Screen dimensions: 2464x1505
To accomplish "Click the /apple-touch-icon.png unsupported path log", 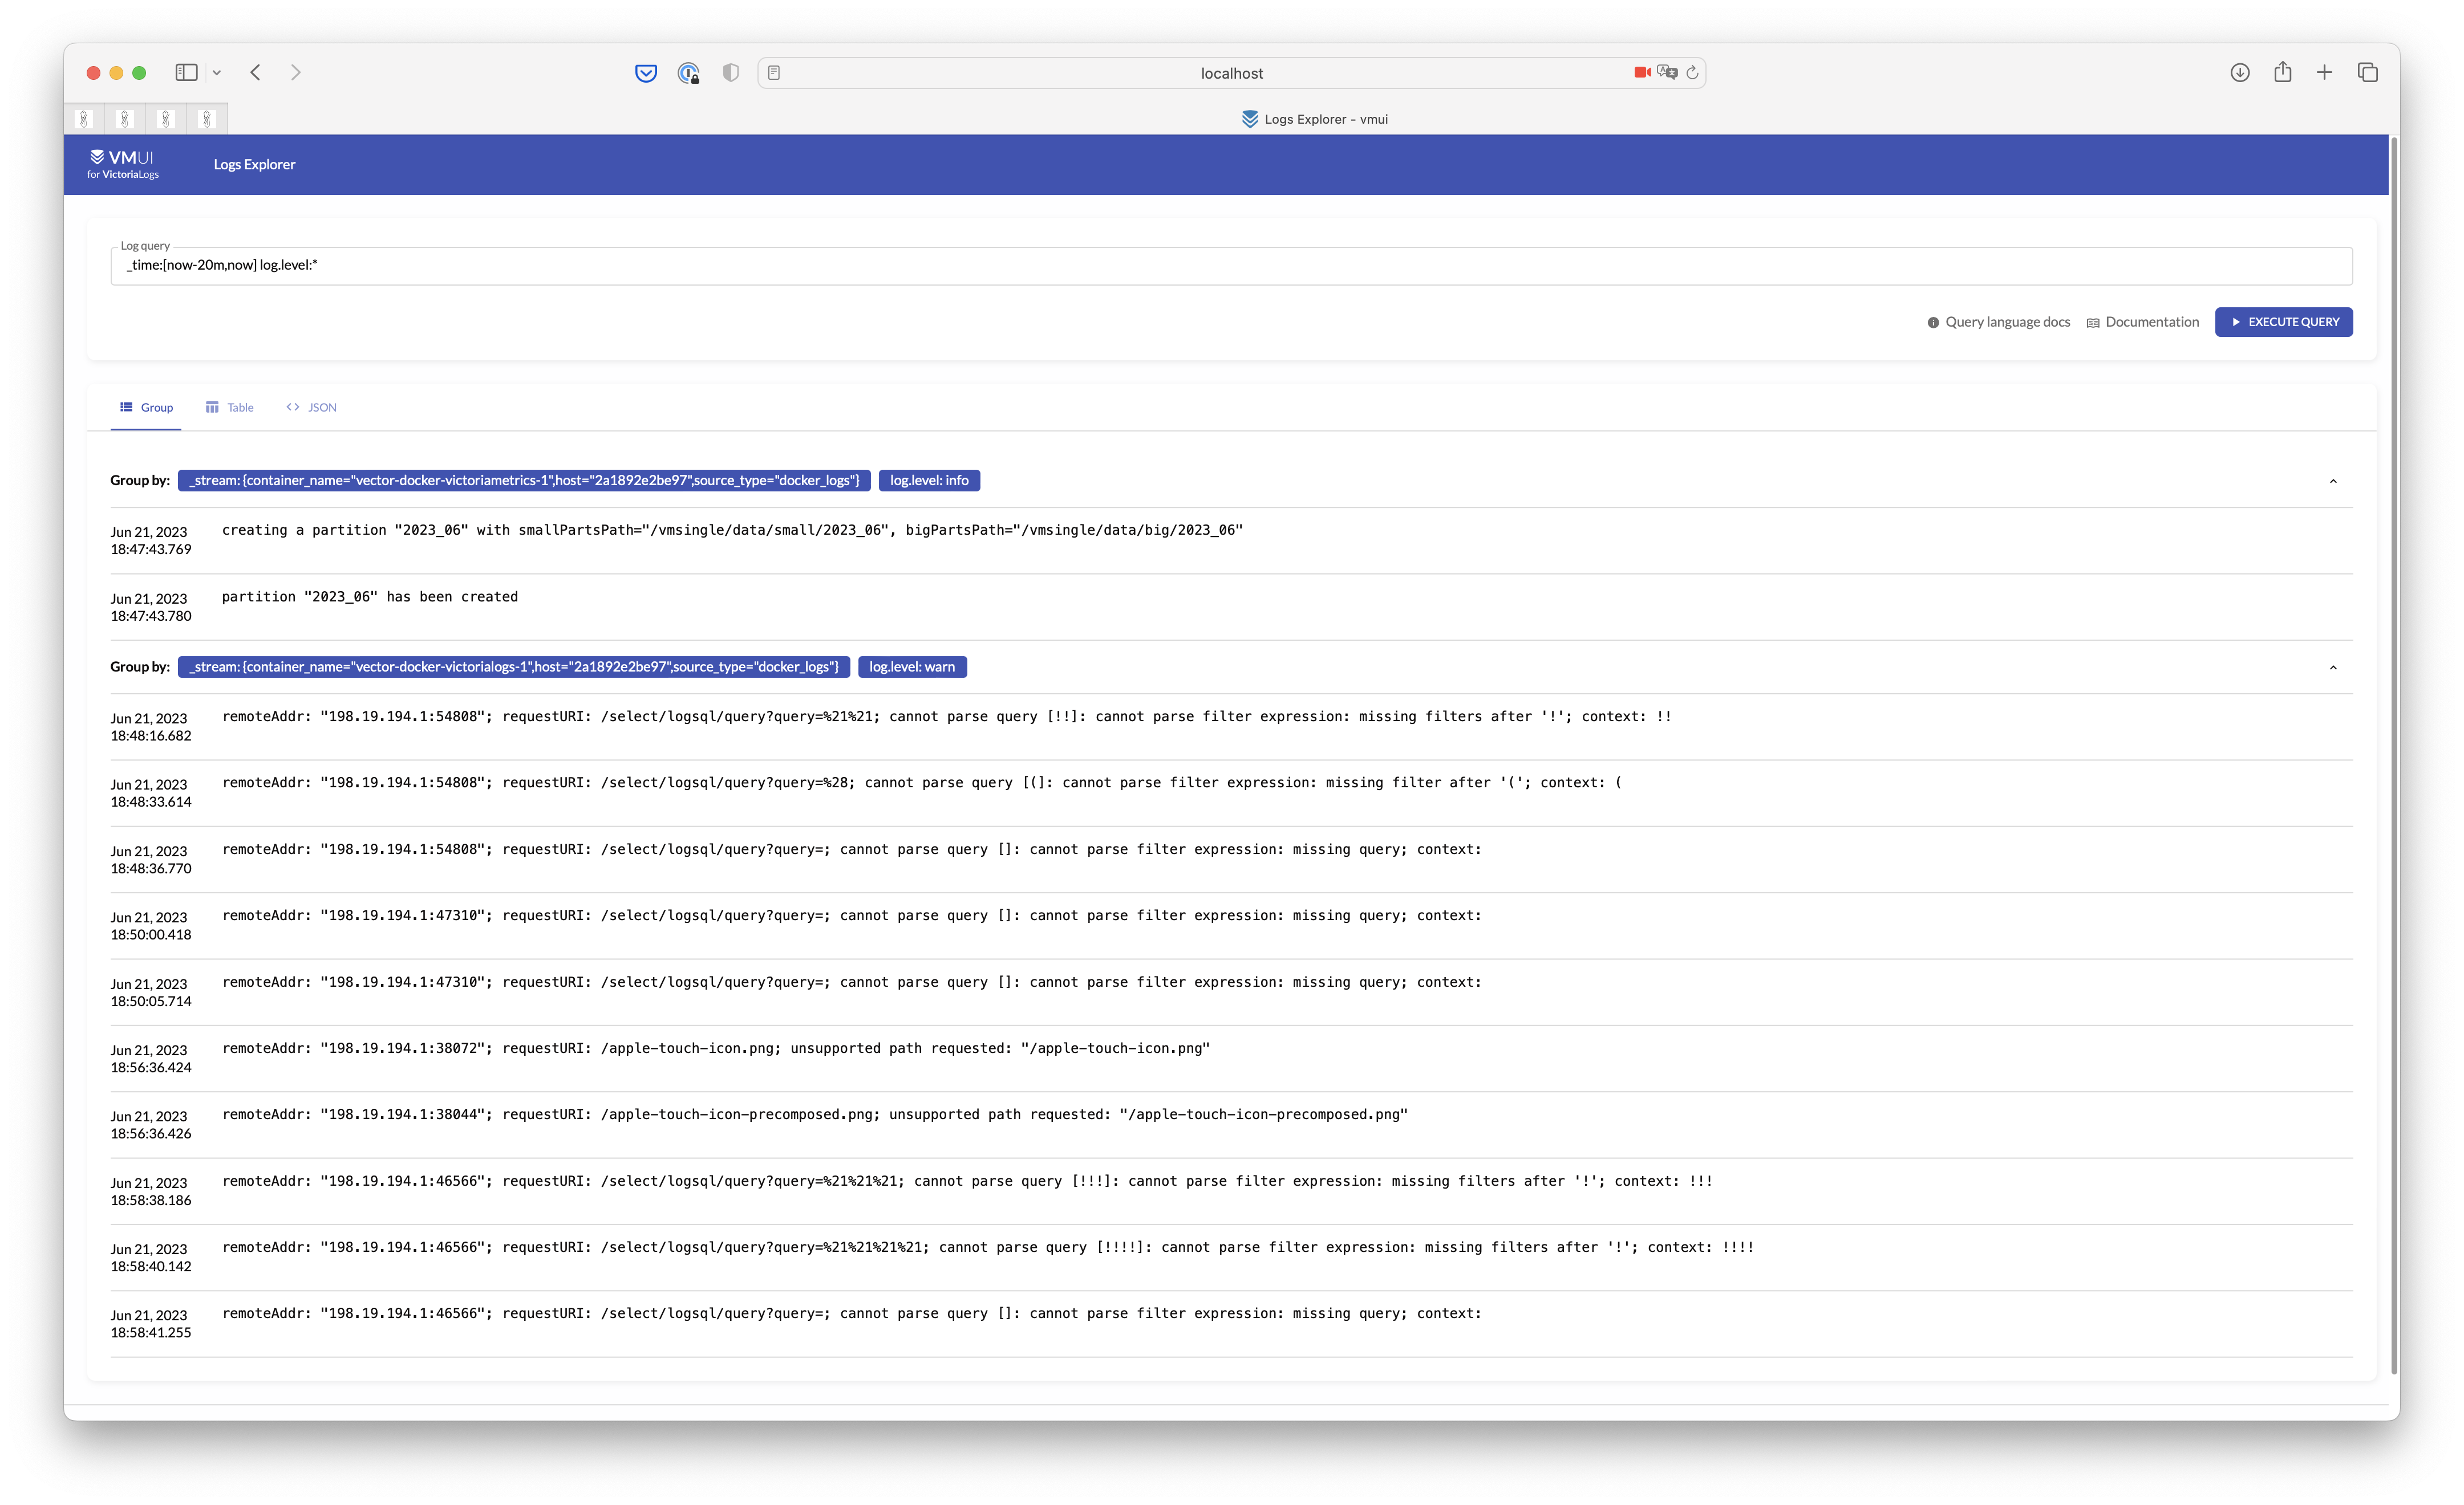I will click(716, 1048).
